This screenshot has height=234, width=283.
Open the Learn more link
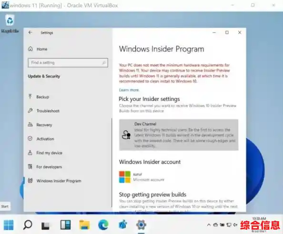click(x=129, y=90)
